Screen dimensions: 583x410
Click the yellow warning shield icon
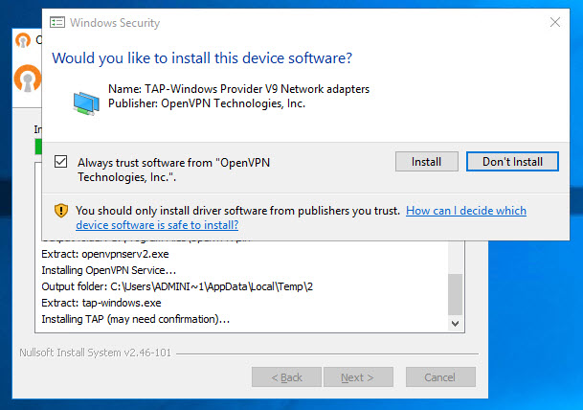point(61,211)
